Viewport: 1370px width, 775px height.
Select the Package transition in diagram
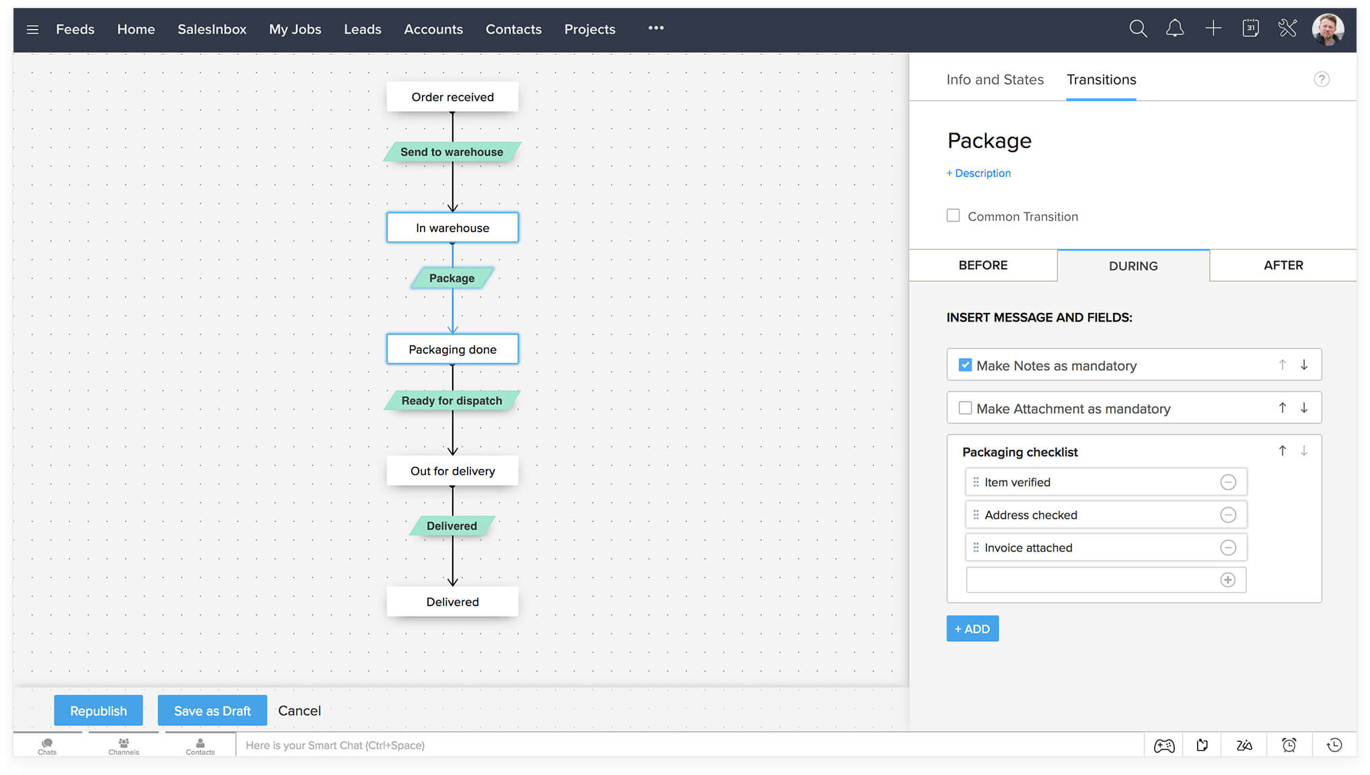tap(452, 278)
